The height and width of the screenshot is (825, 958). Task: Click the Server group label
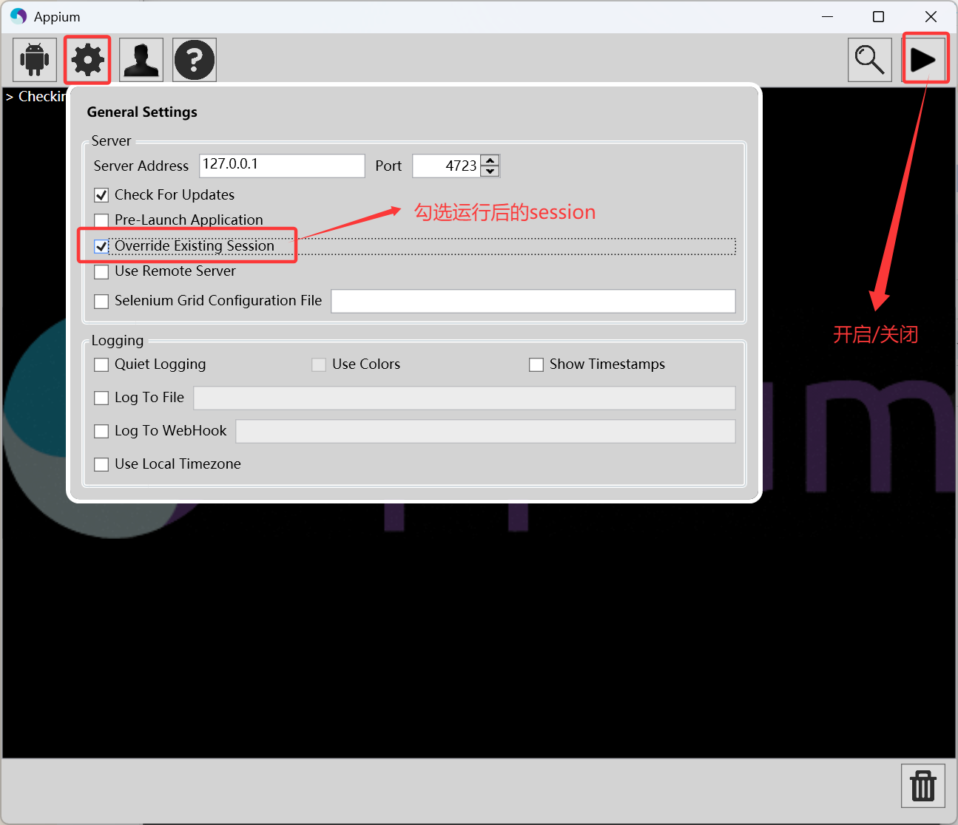coord(112,140)
